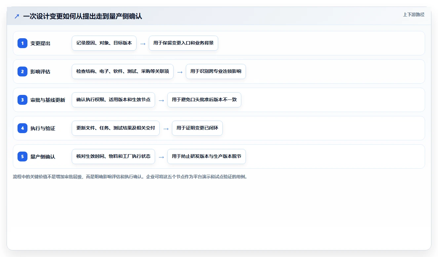Click step number badge 4
438x257 pixels.
click(x=22, y=128)
